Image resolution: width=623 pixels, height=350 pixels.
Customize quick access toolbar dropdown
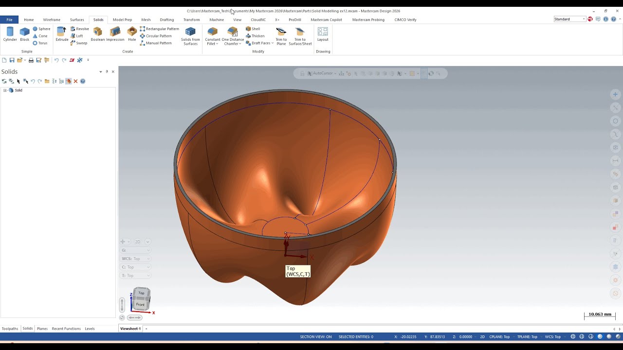point(88,60)
